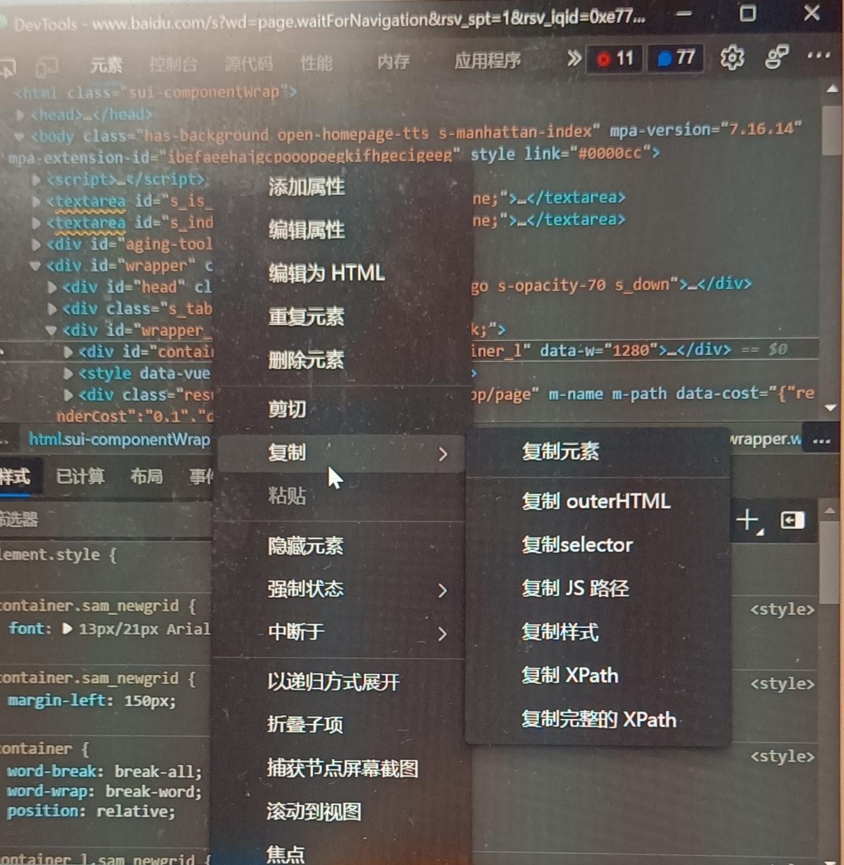This screenshot has height=865, width=844.
Task: Expand the font shorthand property triangle
Action: [67, 628]
